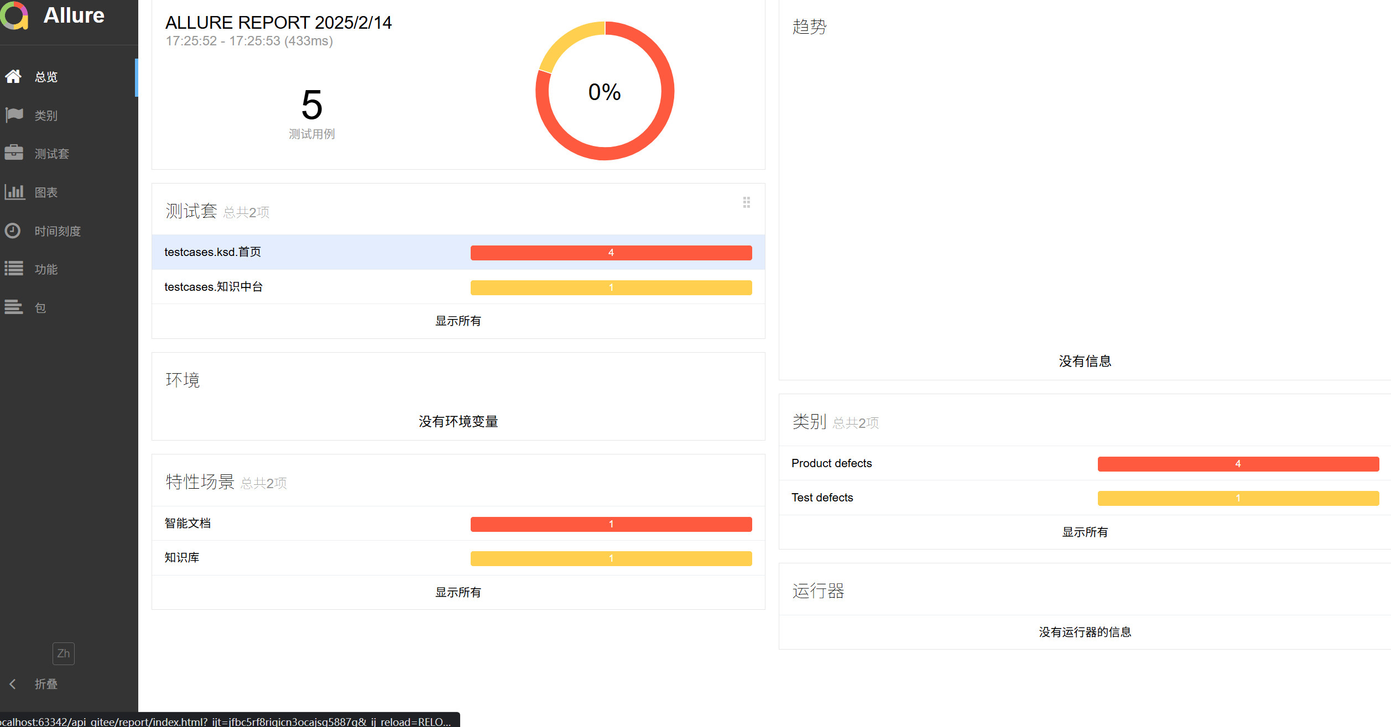Show all features under 特性场景
The image size is (1391, 727).
[458, 593]
